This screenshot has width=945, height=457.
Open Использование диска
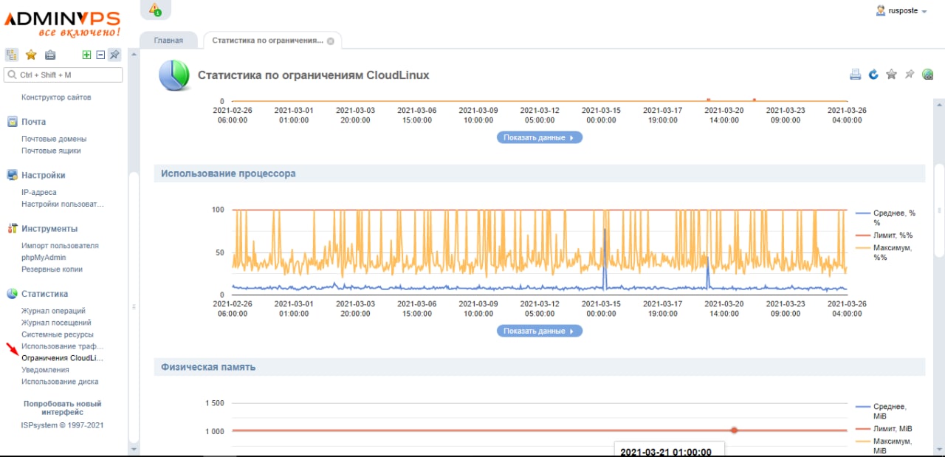(x=60, y=382)
